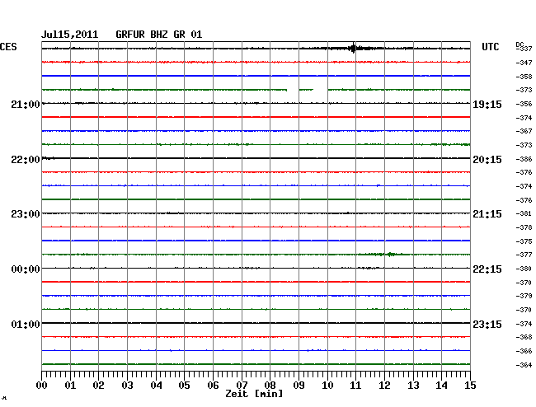Click minute "05" on the time axis
This screenshot has width=536, height=407.
(x=184, y=385)
